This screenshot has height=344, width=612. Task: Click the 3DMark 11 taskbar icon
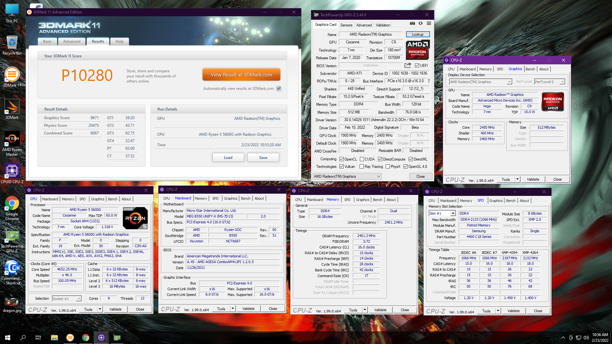click(x=70, y=337)
